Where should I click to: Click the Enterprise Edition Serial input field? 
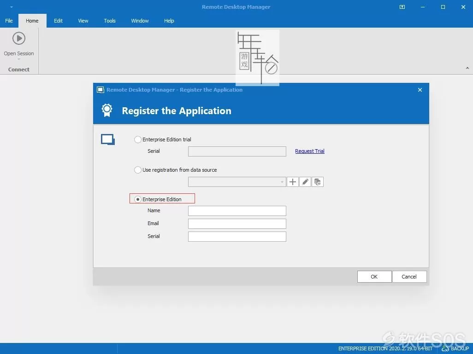[x=237, y=237]
